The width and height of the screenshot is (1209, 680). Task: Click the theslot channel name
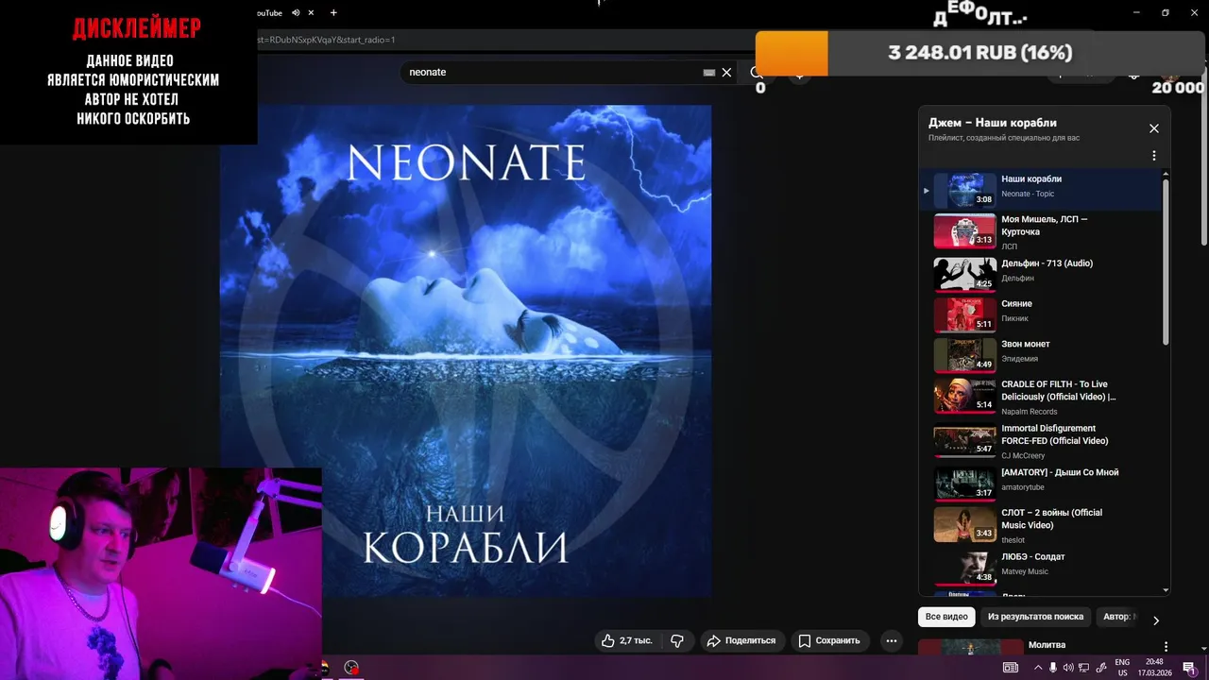tap(1013, 540)
